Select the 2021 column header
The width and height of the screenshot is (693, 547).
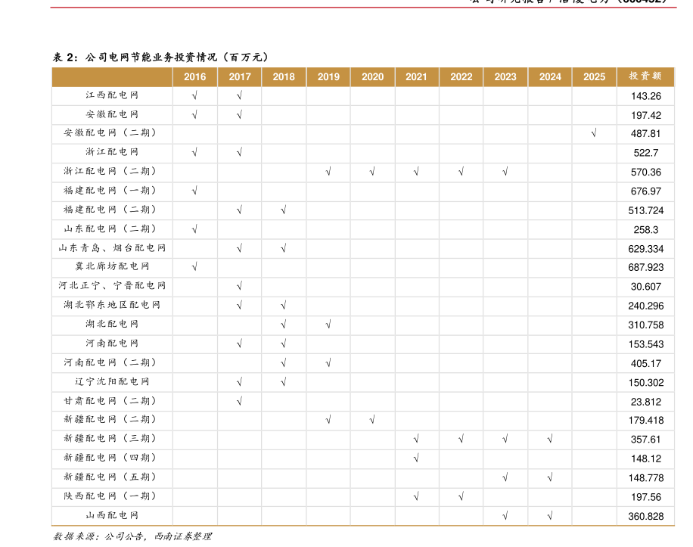[x=416, y=76]
